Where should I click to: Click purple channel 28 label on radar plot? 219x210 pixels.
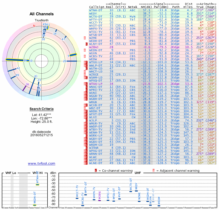[x=27, y=84]
